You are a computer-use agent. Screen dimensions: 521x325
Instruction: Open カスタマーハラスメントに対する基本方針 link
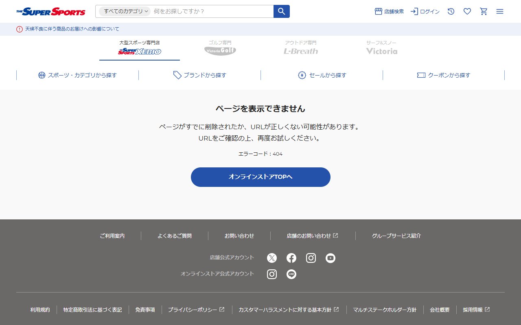tap(289, 310)
